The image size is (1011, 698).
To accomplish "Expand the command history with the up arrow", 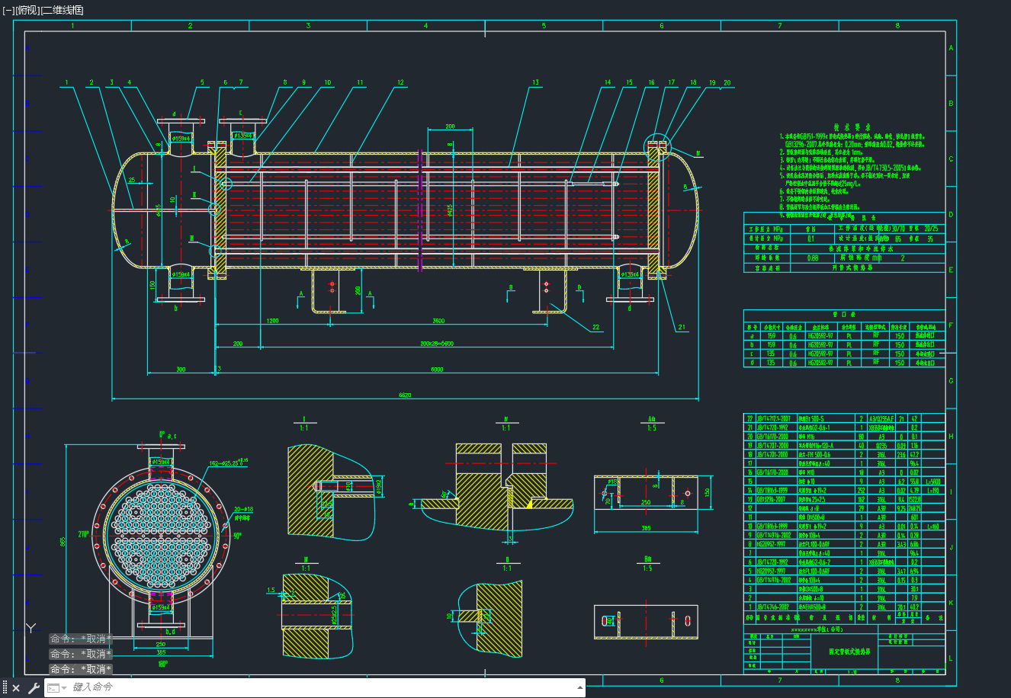I will click(x=580, y=687).
